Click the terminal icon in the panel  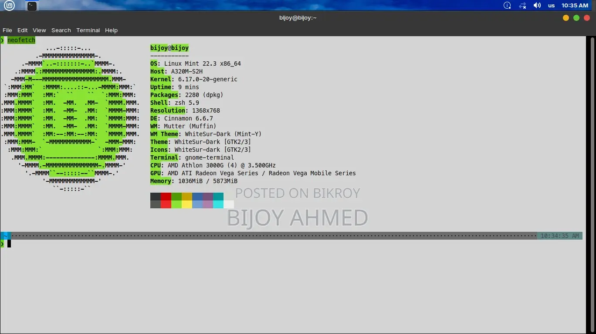32,6
